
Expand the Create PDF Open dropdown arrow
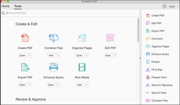point(30,55)
